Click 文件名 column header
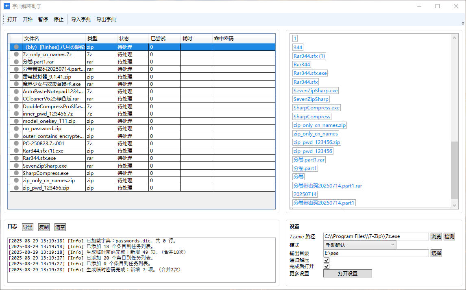The height and width of the screenshot is (290, 466). [54, 39]
